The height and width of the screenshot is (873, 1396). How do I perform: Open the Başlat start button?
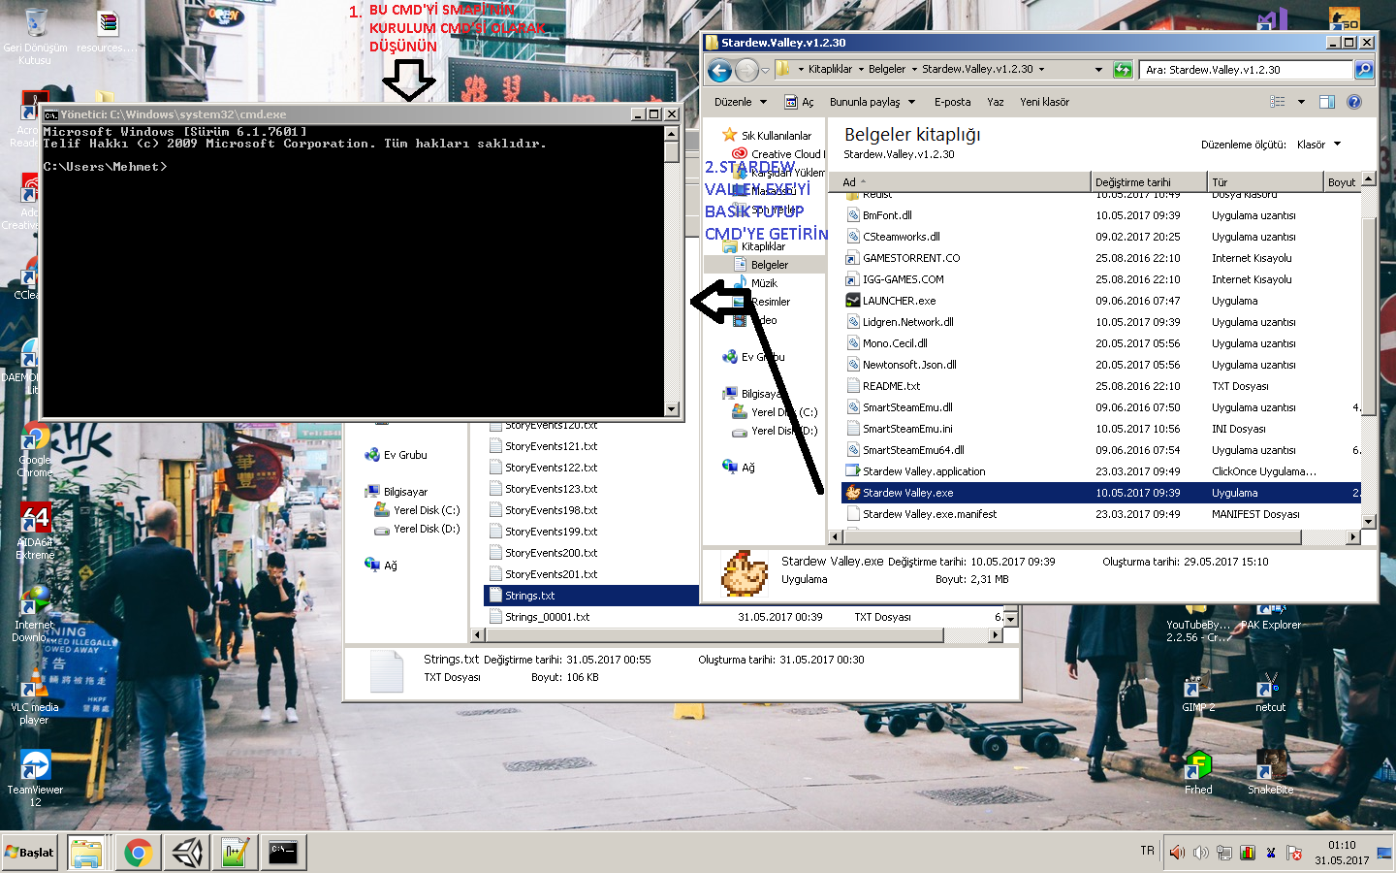31,853
